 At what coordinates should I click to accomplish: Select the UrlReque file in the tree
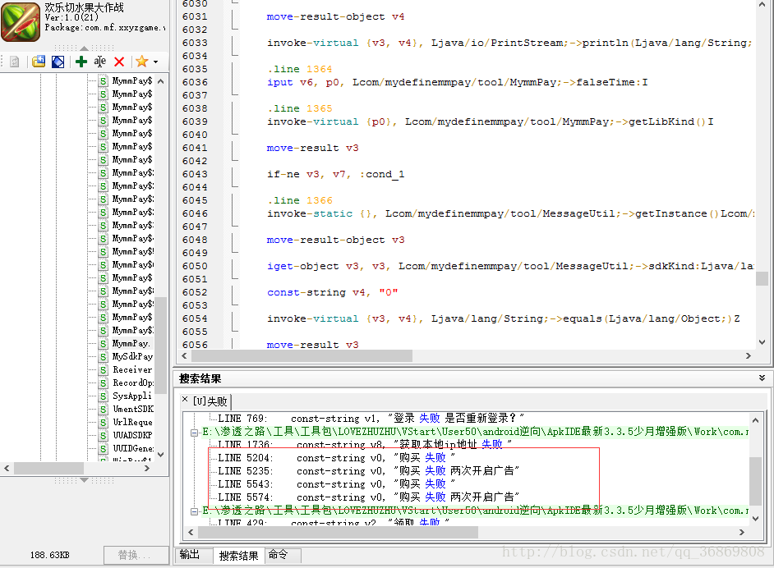[x=132, y=422]
